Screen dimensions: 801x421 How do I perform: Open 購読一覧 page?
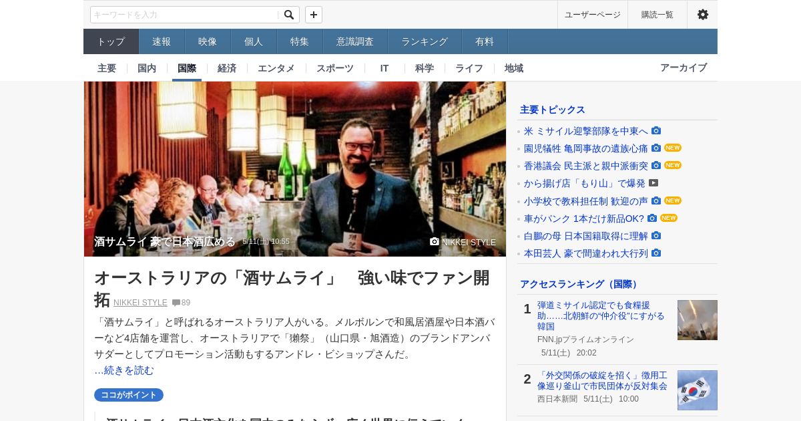pyautogui.click(x=657, y=15)
